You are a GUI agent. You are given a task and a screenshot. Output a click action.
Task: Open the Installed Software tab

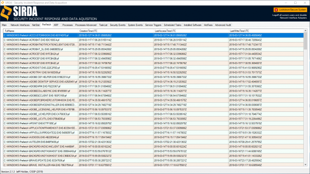coord(193,25)
